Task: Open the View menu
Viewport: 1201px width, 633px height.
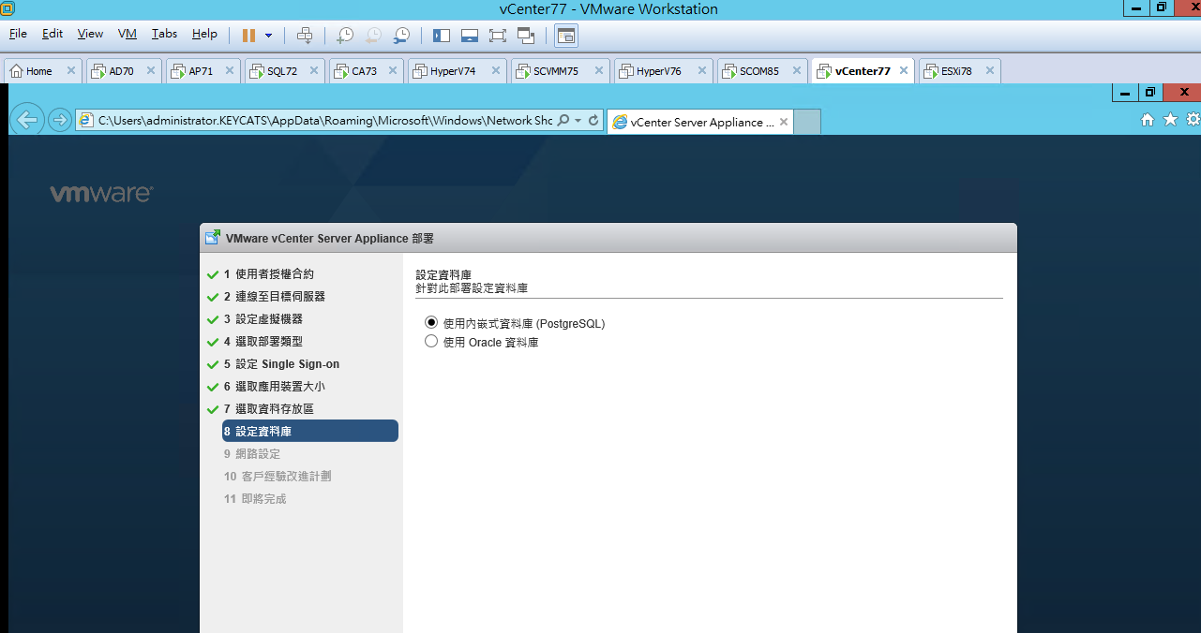Action: pyautogui.click(x=90, y=34)
